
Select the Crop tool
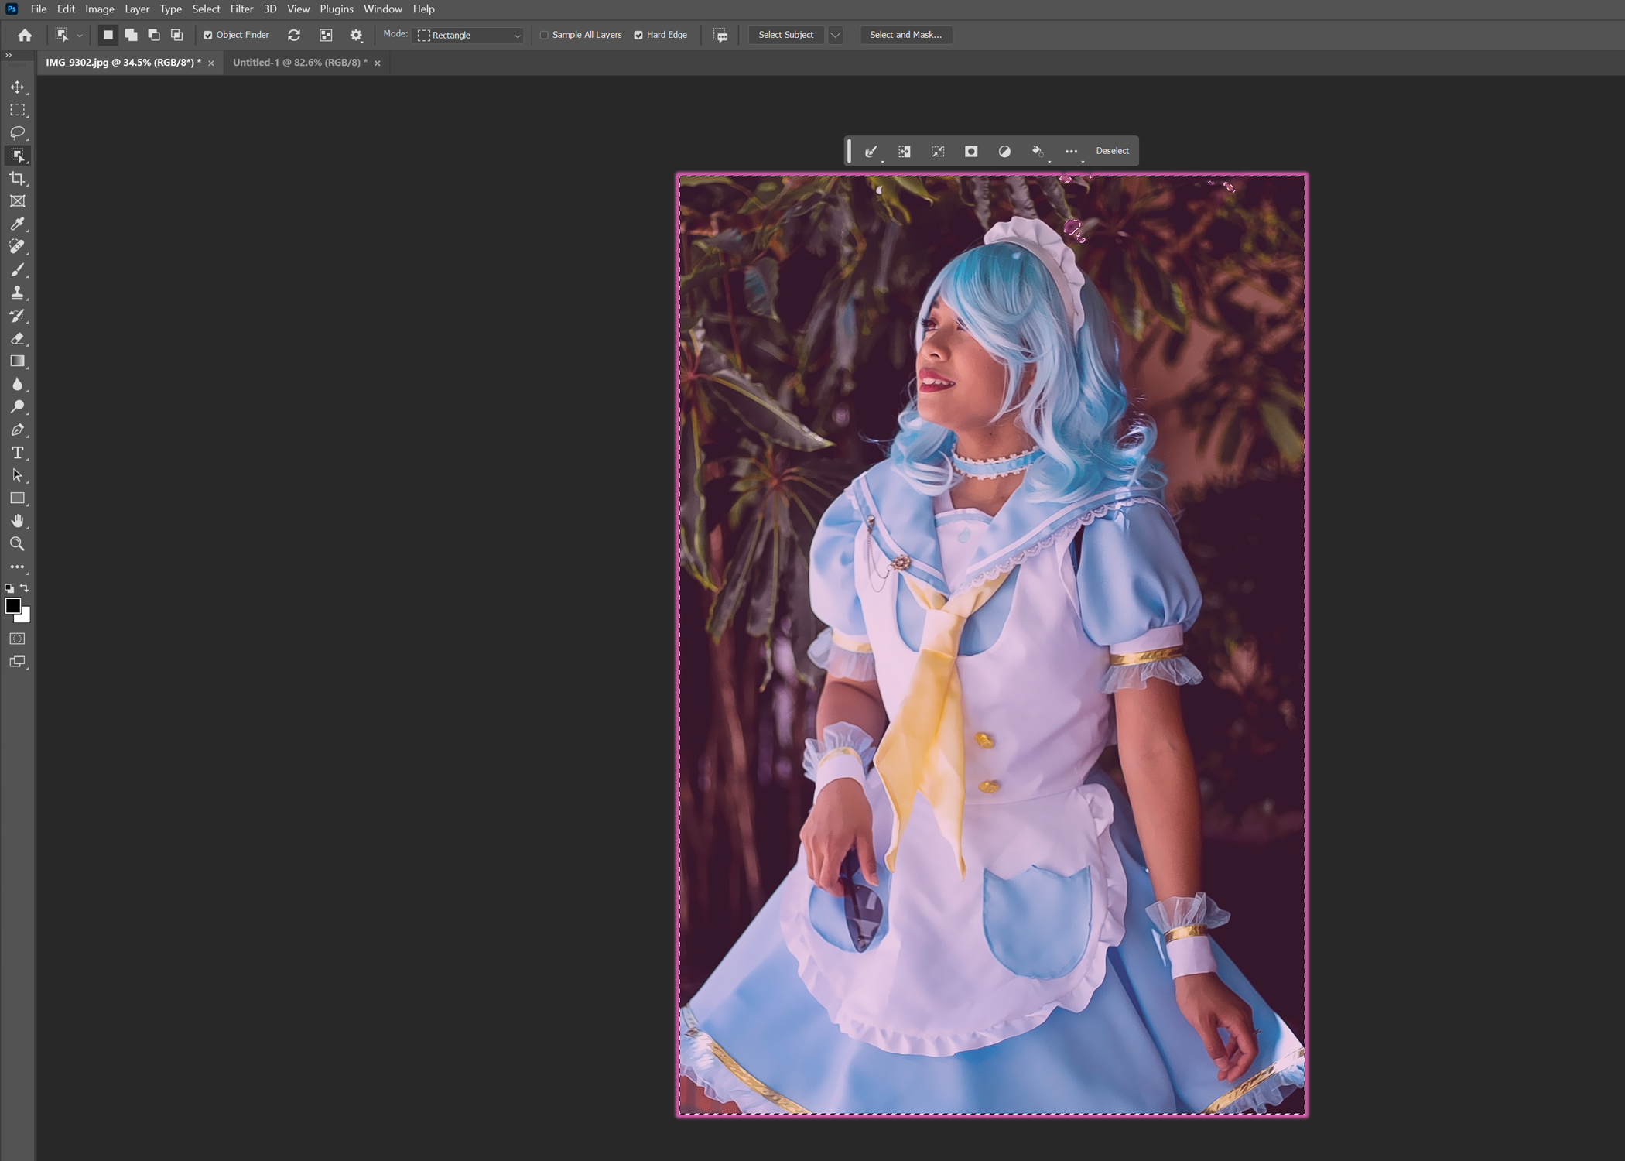pos(18,177)
